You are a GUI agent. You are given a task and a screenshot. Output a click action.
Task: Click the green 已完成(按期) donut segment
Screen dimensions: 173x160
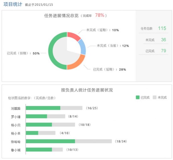pos(51,51)
